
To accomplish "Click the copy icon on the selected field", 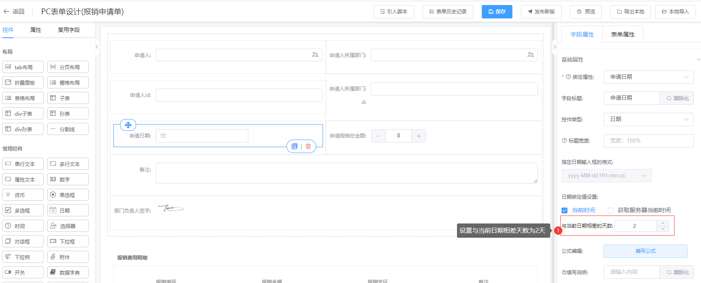I will coord(294,146).
